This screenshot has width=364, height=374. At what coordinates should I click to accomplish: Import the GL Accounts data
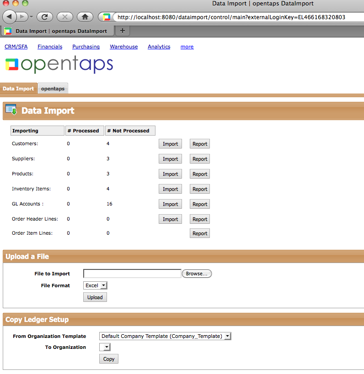point(170,204)
